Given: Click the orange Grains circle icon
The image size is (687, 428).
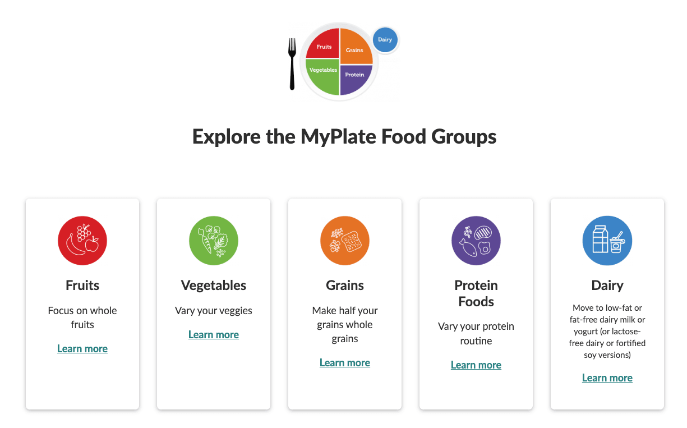Looking at the screenshot, I should (x=345, y=241).
